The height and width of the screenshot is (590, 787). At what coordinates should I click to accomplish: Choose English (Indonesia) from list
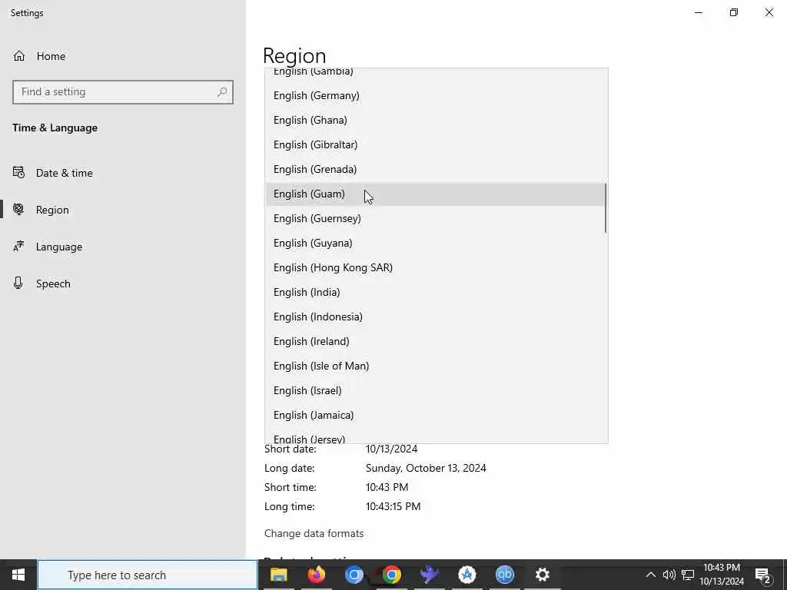436,317
